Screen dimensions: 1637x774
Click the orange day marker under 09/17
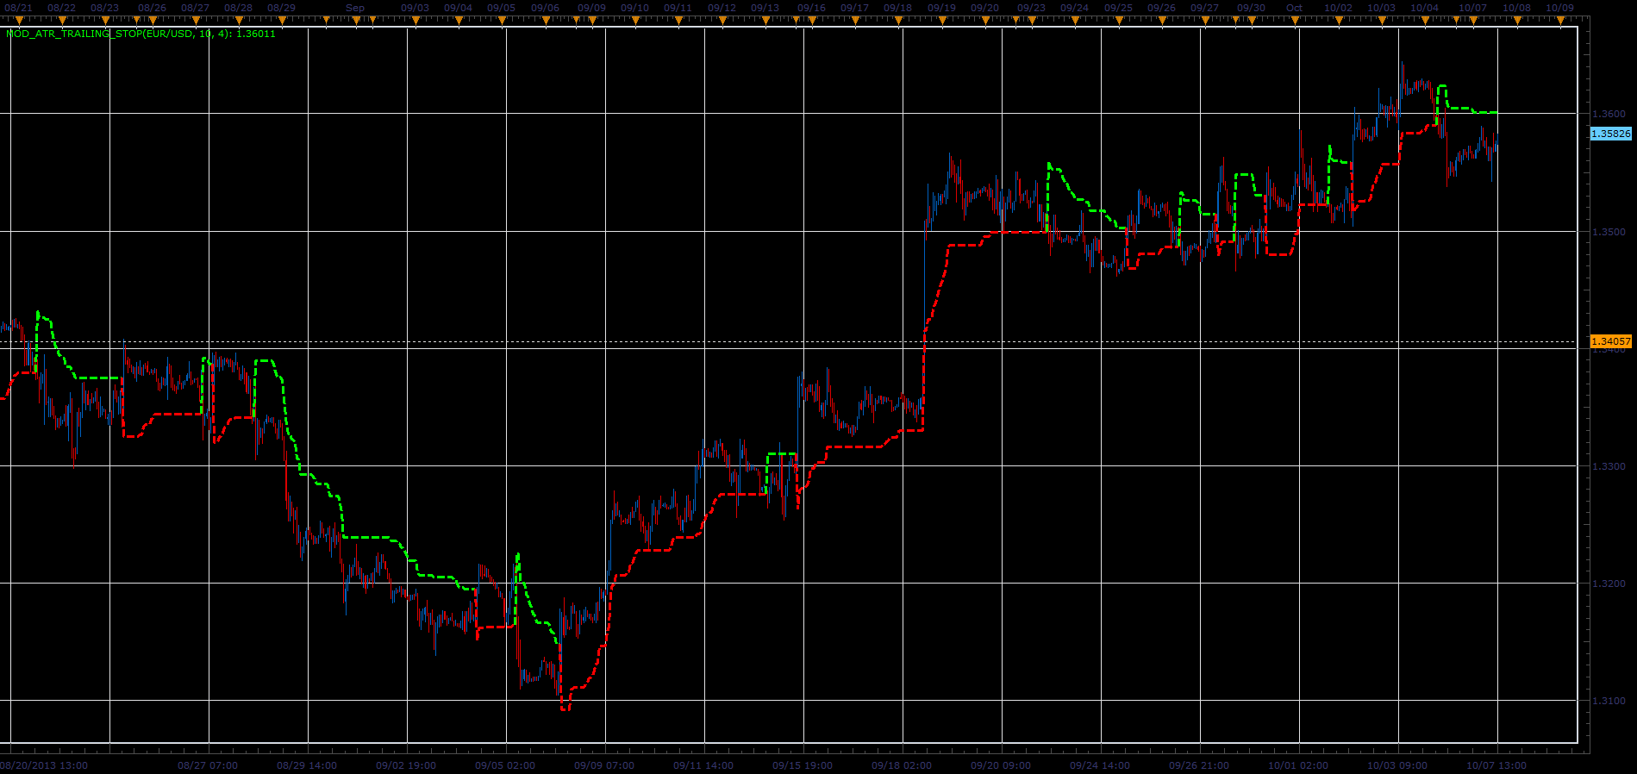(x=855, y=20)
